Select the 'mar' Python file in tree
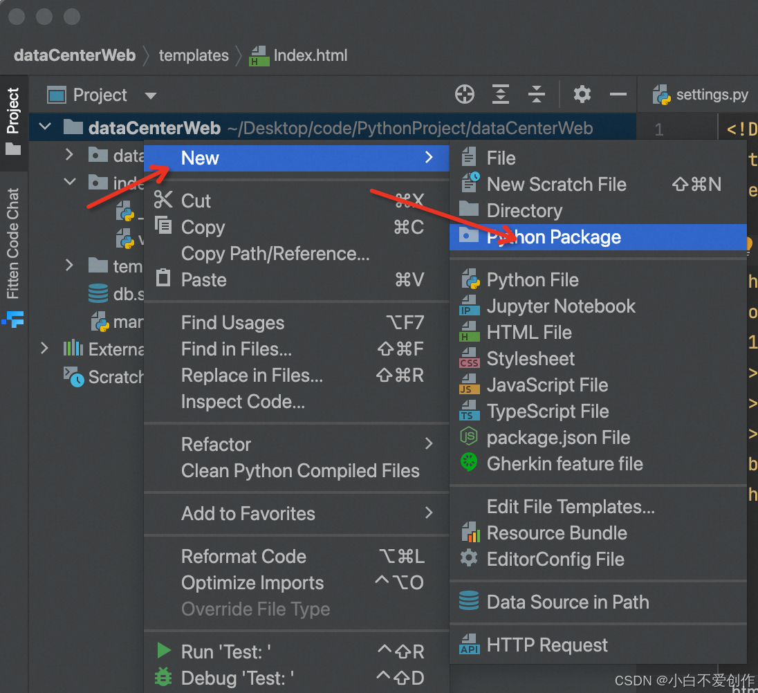 click(x=117, y=322)
